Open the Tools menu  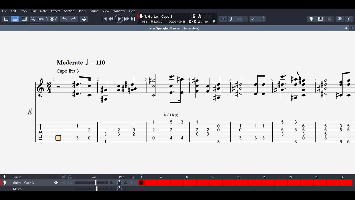coord(82,11)
